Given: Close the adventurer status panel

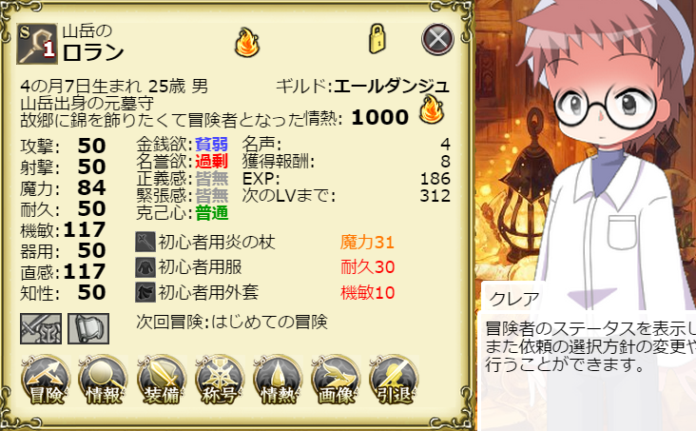Looking at the screenshot, I should tap(437, 39).
